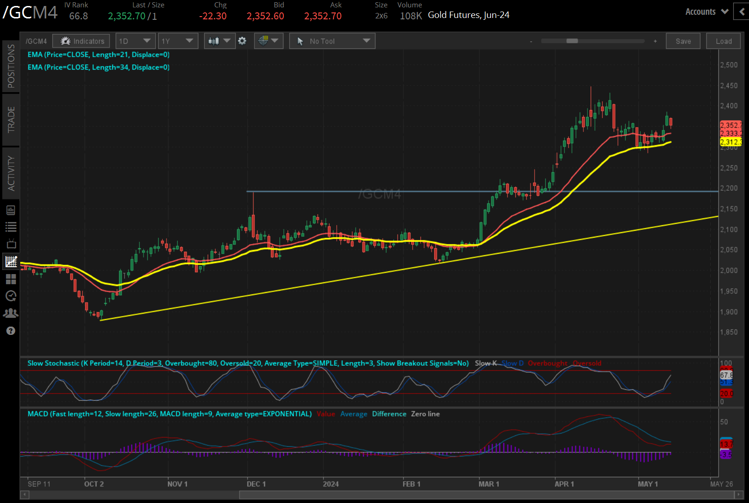Screen dimensions: 749x503
Task: Click the Save chart button
Action: point(683,41)
